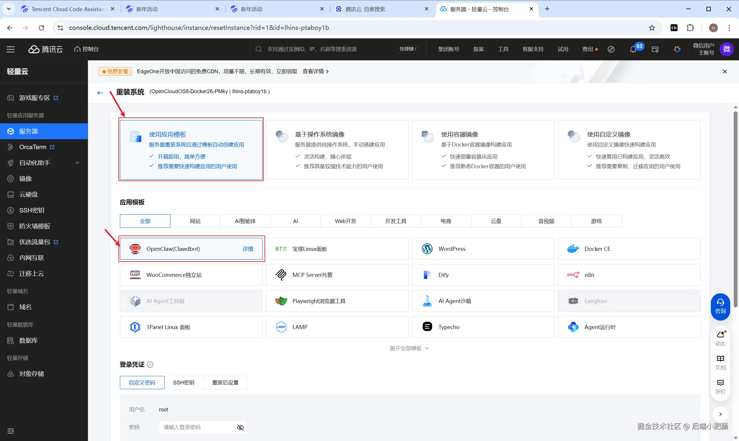Click the notification bell icon
This screenshot has width=739, height=441.
(x=633, y=49)
